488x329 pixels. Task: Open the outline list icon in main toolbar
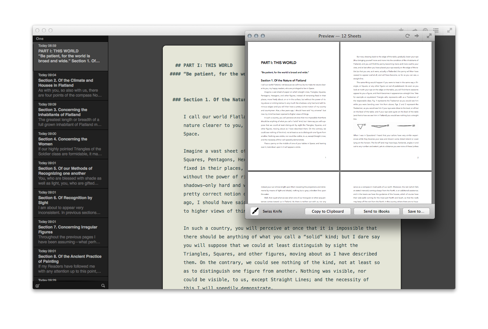(436, 30)
